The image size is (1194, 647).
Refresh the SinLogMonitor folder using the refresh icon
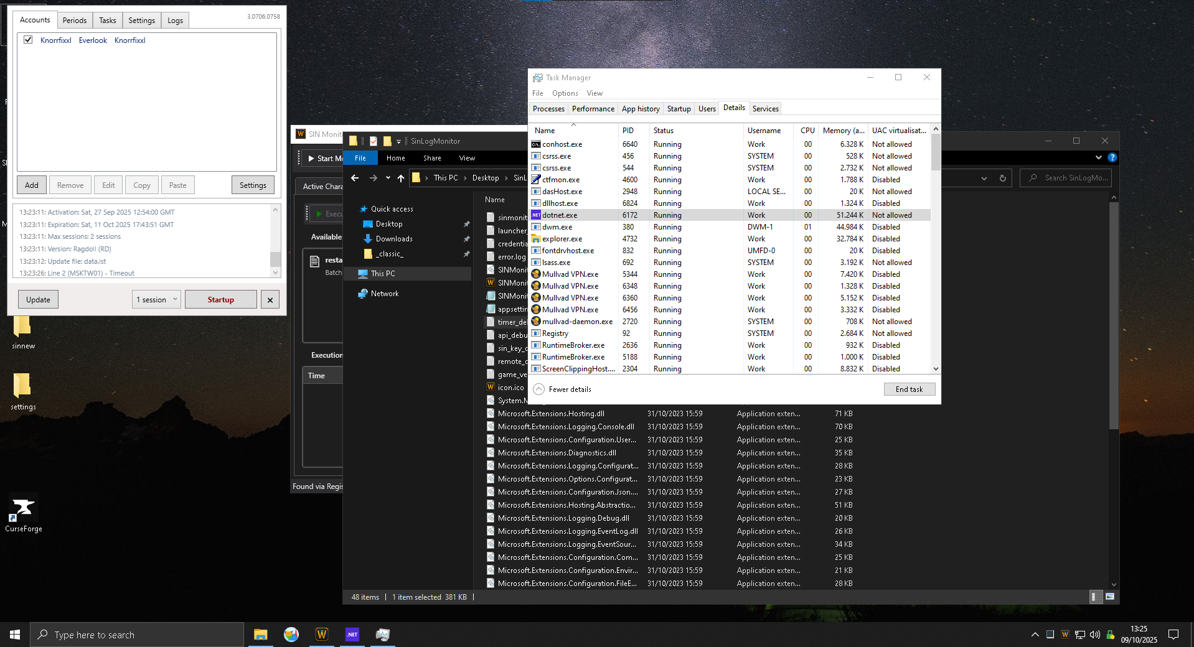1002,178
